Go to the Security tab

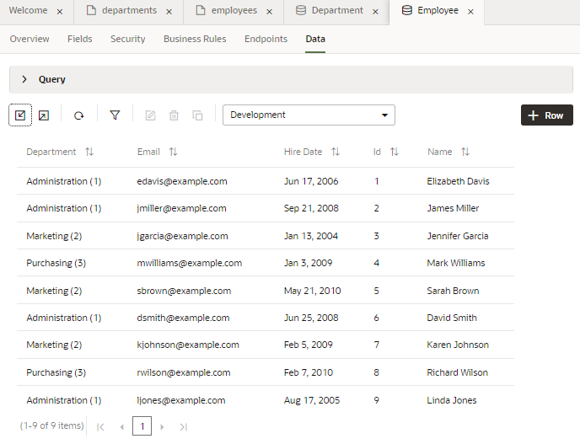127,39
